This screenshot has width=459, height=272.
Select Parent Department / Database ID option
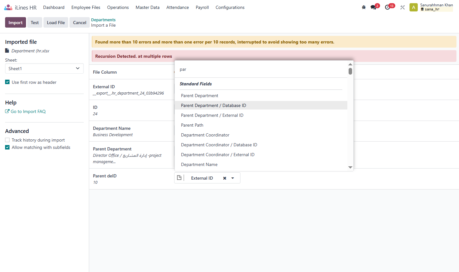(261, 105)
